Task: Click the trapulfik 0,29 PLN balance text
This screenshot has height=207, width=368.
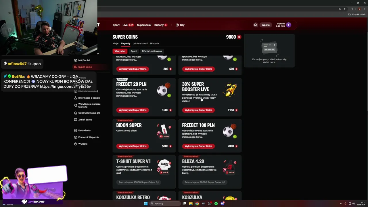Action: coord(280,25)
